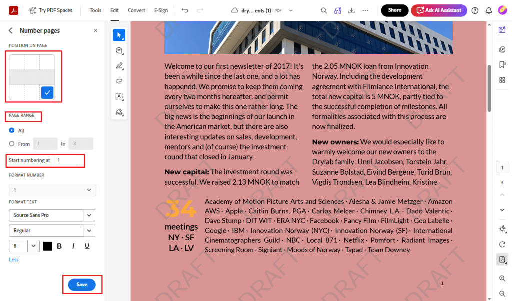
Task: Redo the last action
Action: click(200, 10)
